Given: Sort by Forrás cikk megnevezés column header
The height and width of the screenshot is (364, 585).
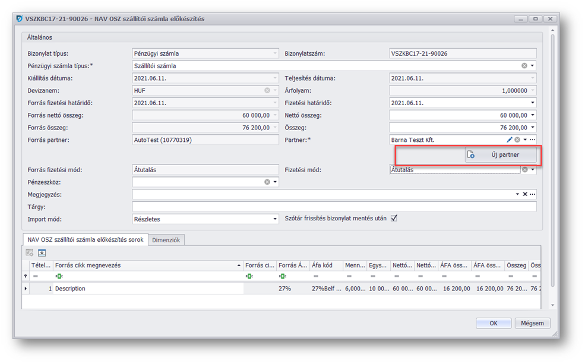Looking at the screenshot, I should pyautogui.click(x=146, y=265).
